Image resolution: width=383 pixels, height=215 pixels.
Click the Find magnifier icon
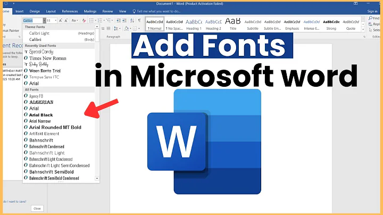point(371,18)
